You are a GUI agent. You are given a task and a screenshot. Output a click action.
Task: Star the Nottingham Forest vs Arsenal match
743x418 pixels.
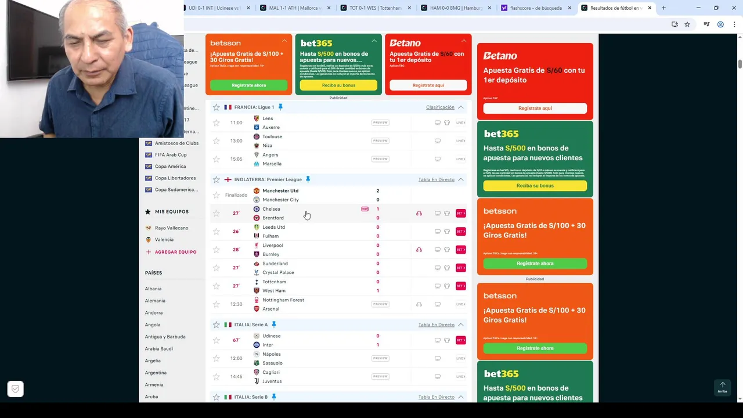click(217, 304)
